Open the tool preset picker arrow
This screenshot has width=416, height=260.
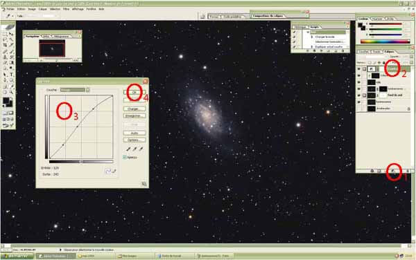[x=12, y=16]
